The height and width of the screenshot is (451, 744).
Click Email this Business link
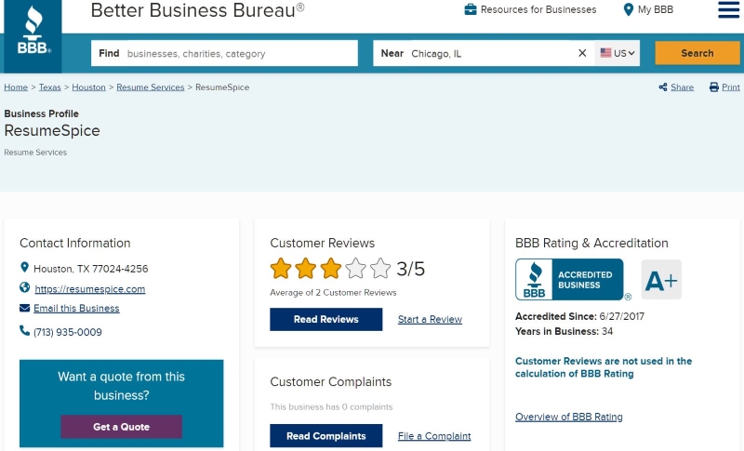76,308
